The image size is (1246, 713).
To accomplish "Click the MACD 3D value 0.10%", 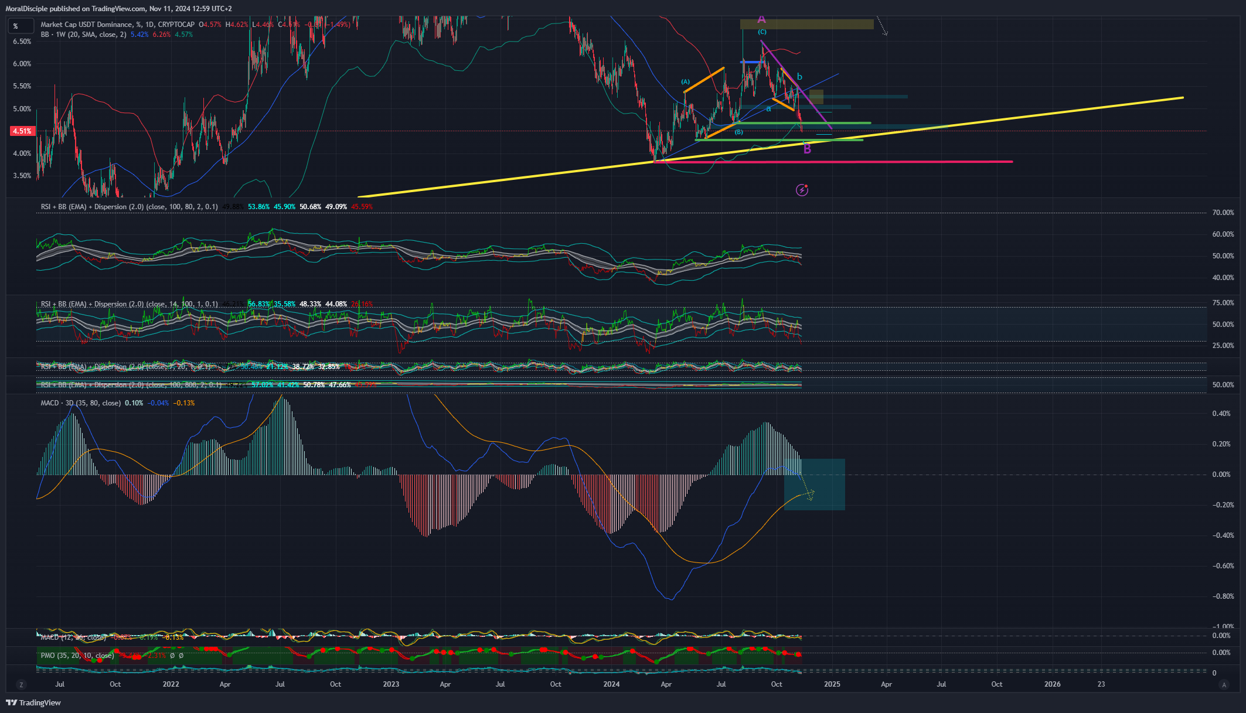I will (134, 403).
